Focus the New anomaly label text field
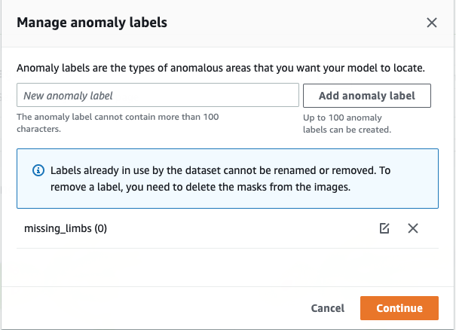Image resolution: width=456 pixels, height=330 pixels. click(x=158, y=96)
